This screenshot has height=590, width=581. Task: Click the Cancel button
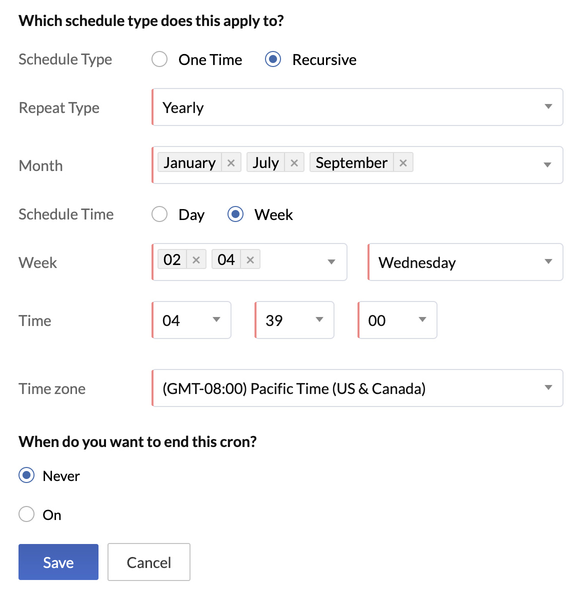tap(149, 562)
